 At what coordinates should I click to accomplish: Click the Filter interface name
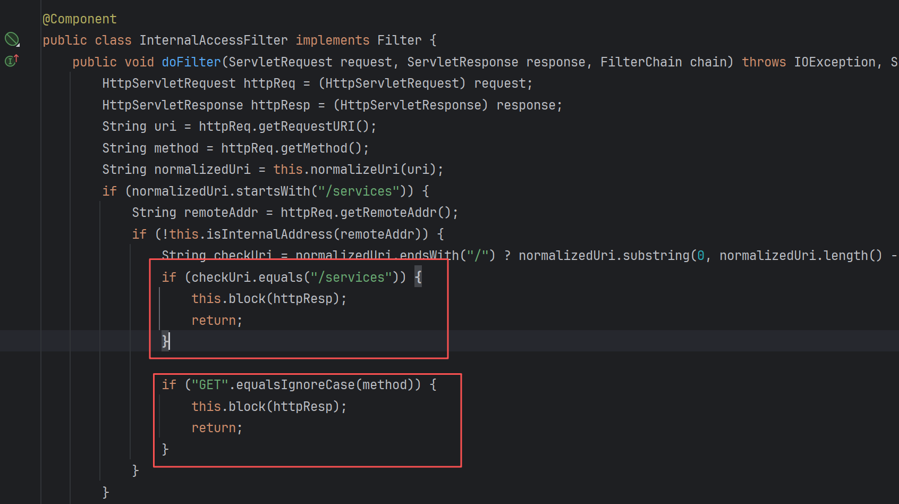[400, 40]
